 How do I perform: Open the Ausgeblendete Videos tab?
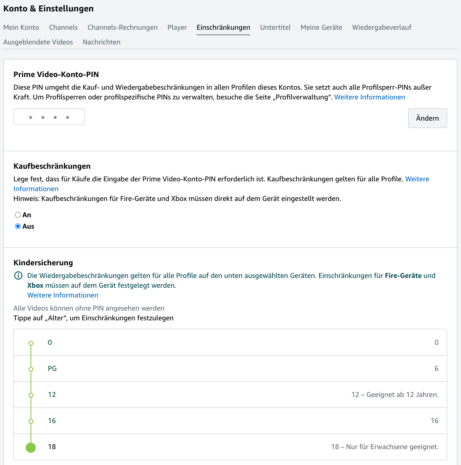pyautogui.click(x=38, y=42)
